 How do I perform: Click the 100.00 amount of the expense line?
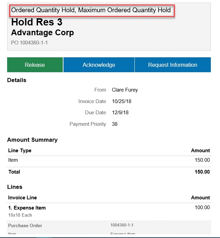(202, 207)
